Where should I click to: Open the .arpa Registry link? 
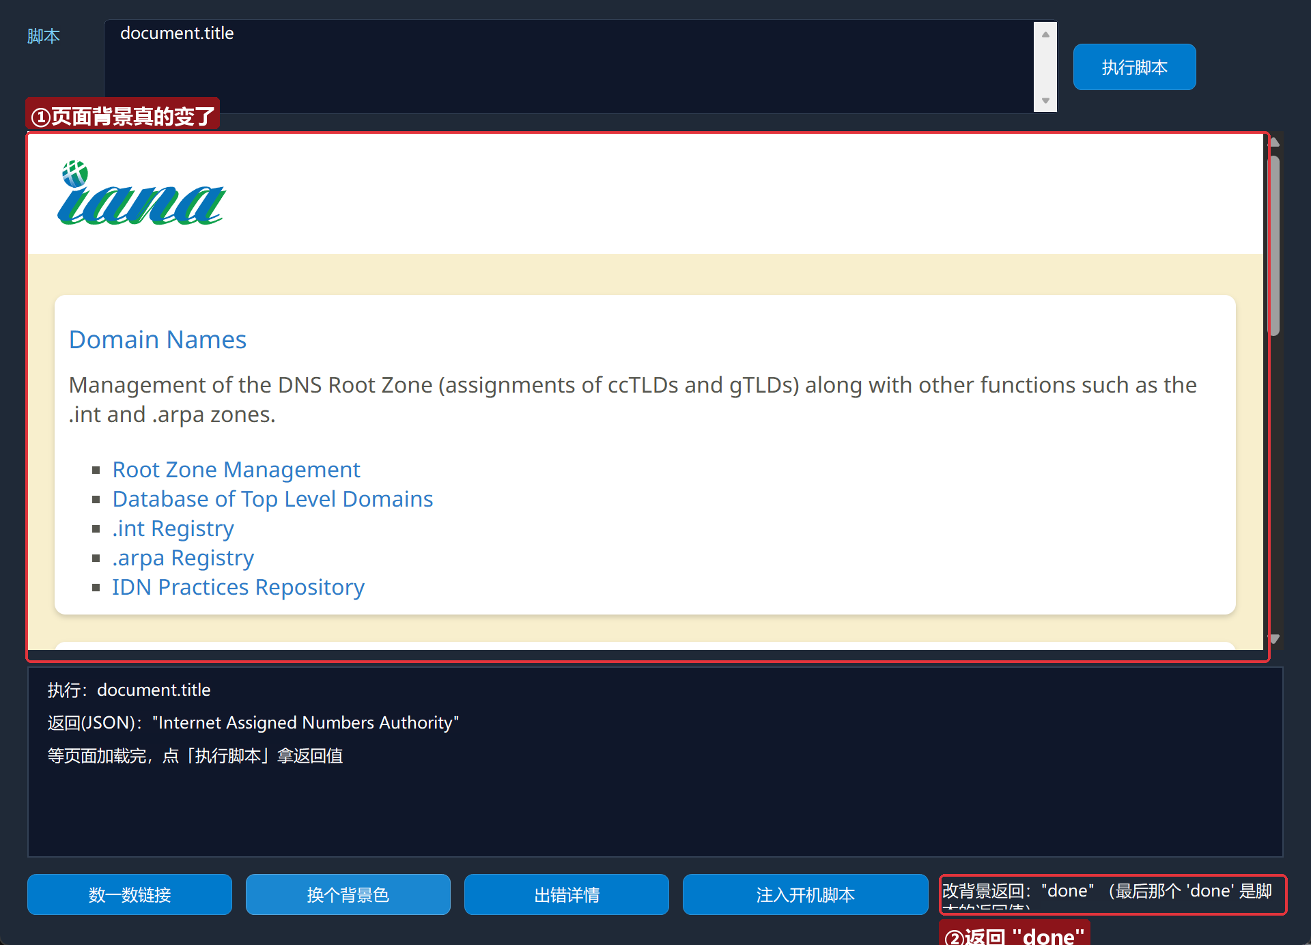pyautogui.click(x=183, y=558)
